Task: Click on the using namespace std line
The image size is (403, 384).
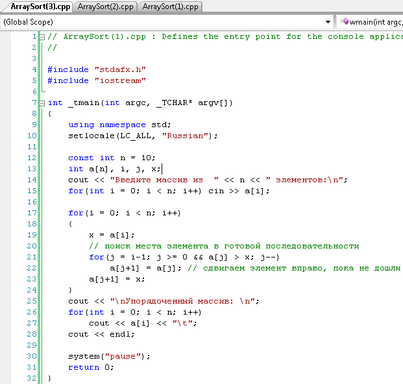Action: 119,125
